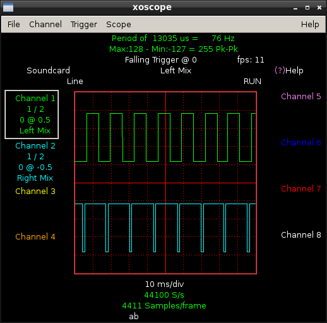Open the Help menu in menu bar

(x=310, y=25)
